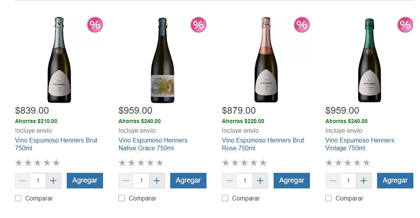Click the discount badge on Henners Native Grace
420x218 pixels.
[x=198, y=25]
